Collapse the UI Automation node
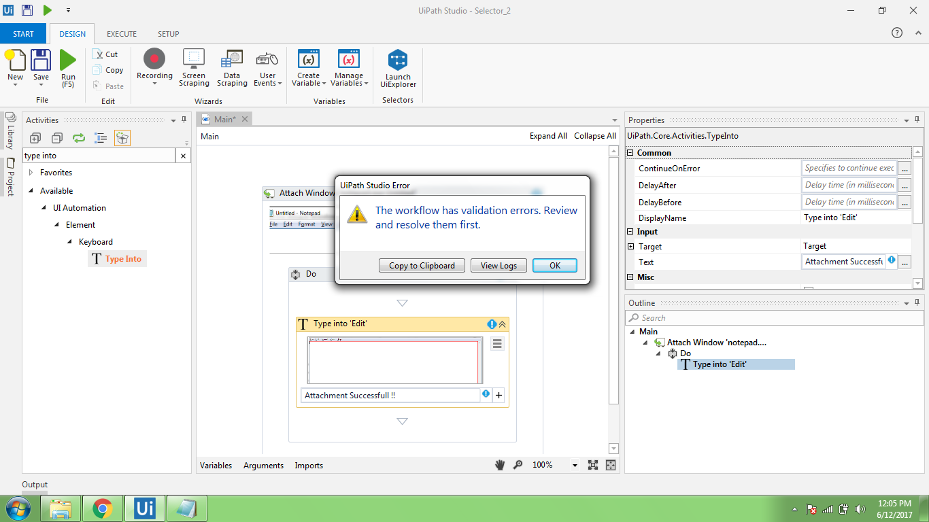Viewport: 929px width, 522px height. click(x=44, y=208)
